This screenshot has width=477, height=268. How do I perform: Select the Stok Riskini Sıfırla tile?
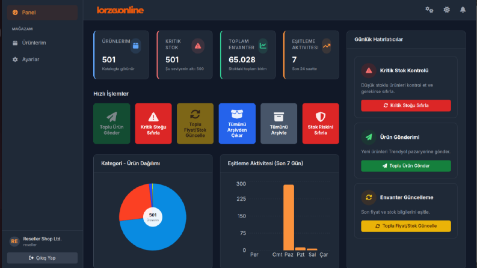coord(321,123)
